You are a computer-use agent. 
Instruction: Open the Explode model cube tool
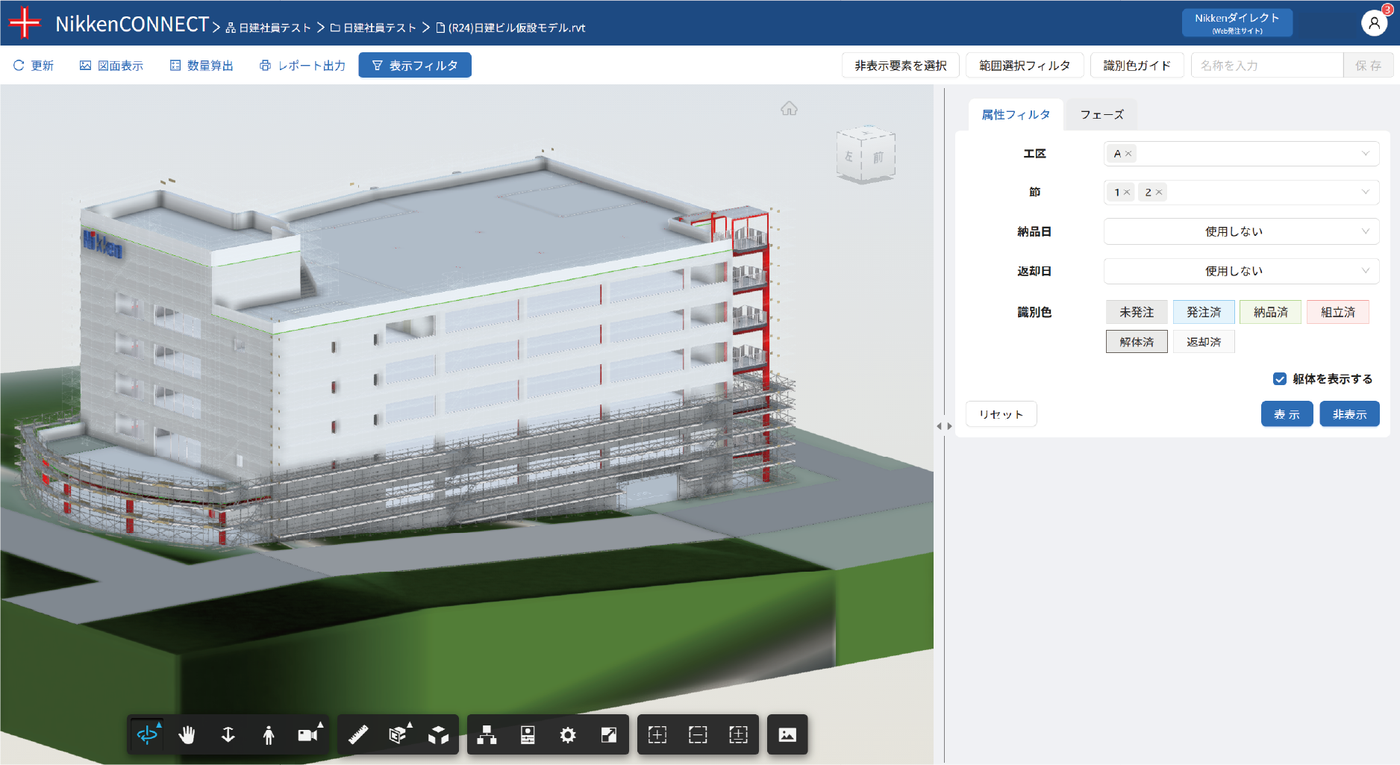point(438,735)
